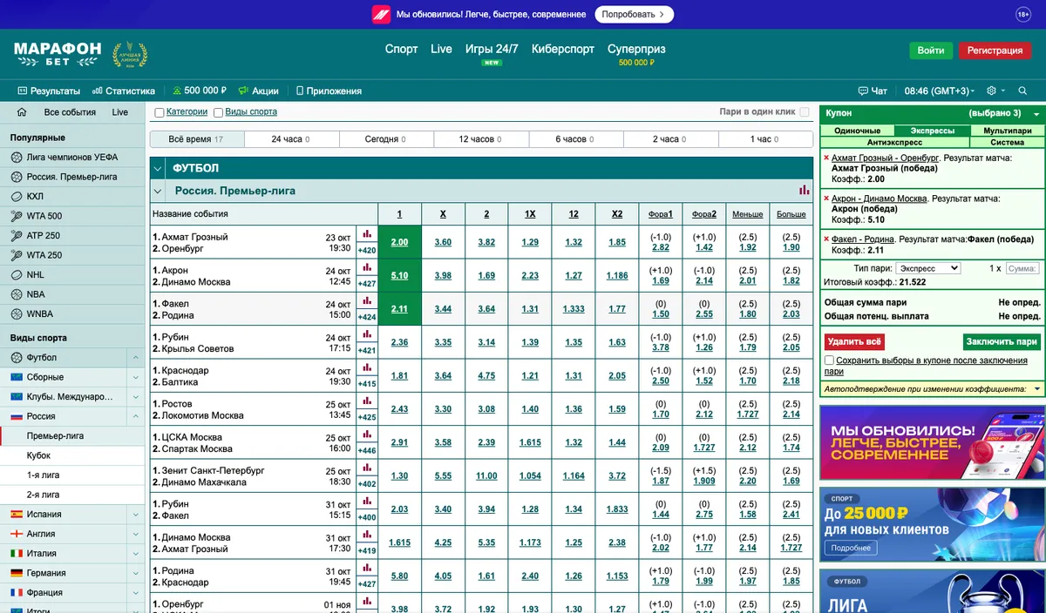Open the search magnifier icon
The image size is (1046, 613).
point(1022,91)
